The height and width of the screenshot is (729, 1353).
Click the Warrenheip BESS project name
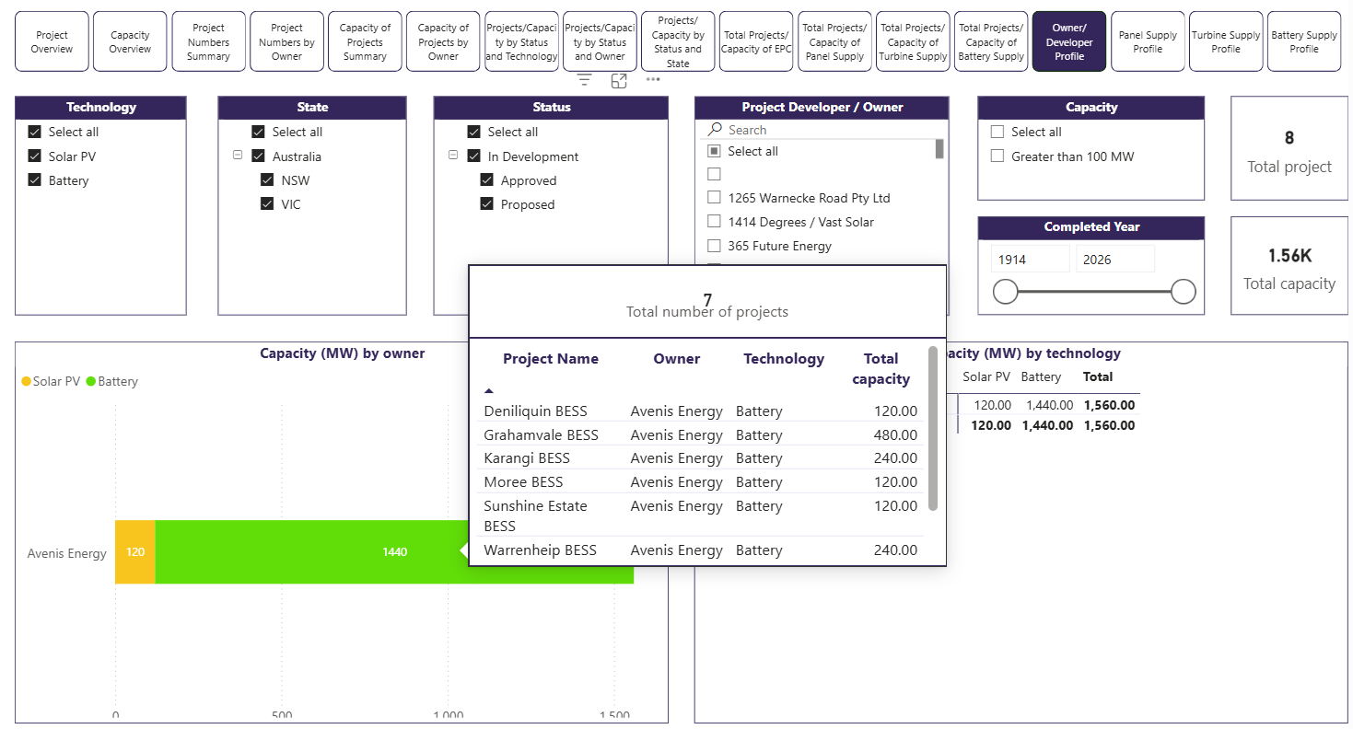coord(541,550)
